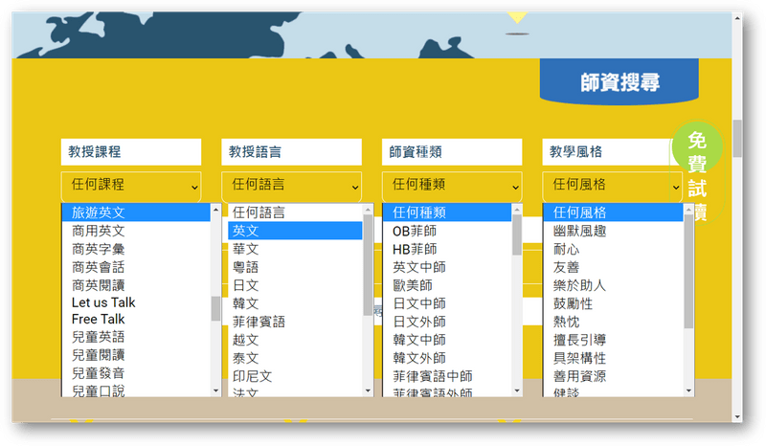Expand the 任何種類 teacher type dropdown
766x446 pixels.
click(x=452, y=185)
